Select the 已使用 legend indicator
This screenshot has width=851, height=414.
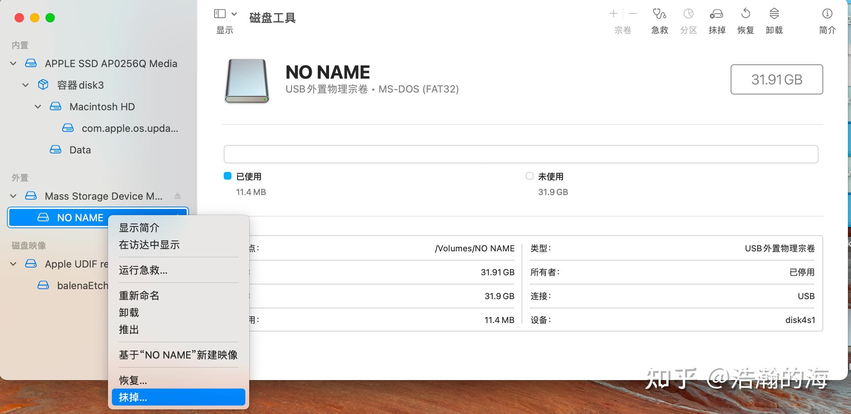click(228, 176)
